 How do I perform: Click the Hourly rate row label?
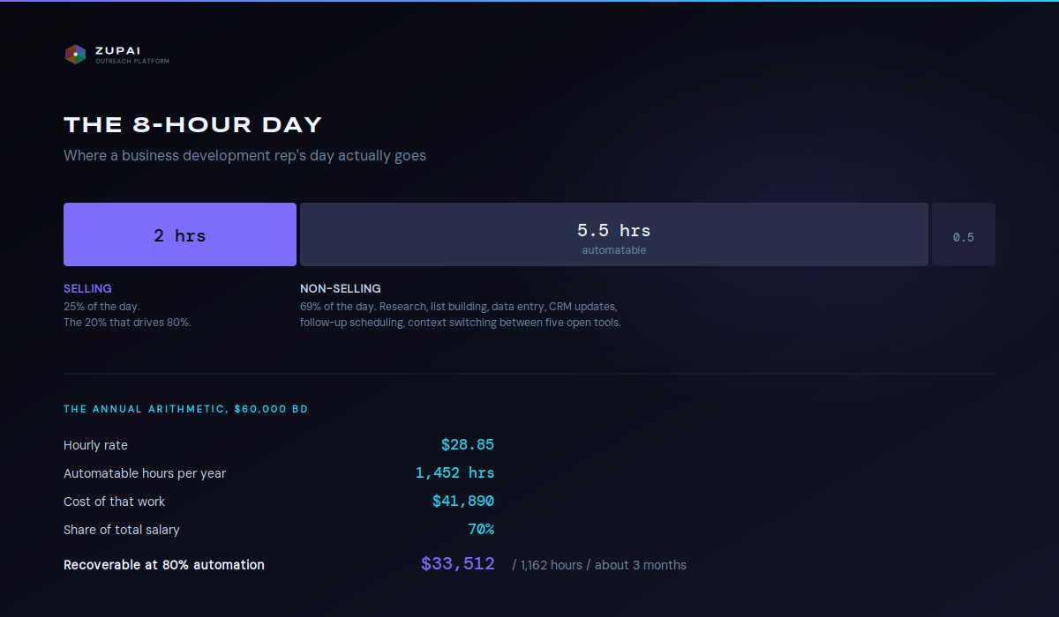point(95,445)
